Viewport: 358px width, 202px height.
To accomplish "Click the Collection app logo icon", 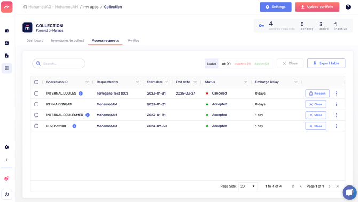I will point(27,27).
